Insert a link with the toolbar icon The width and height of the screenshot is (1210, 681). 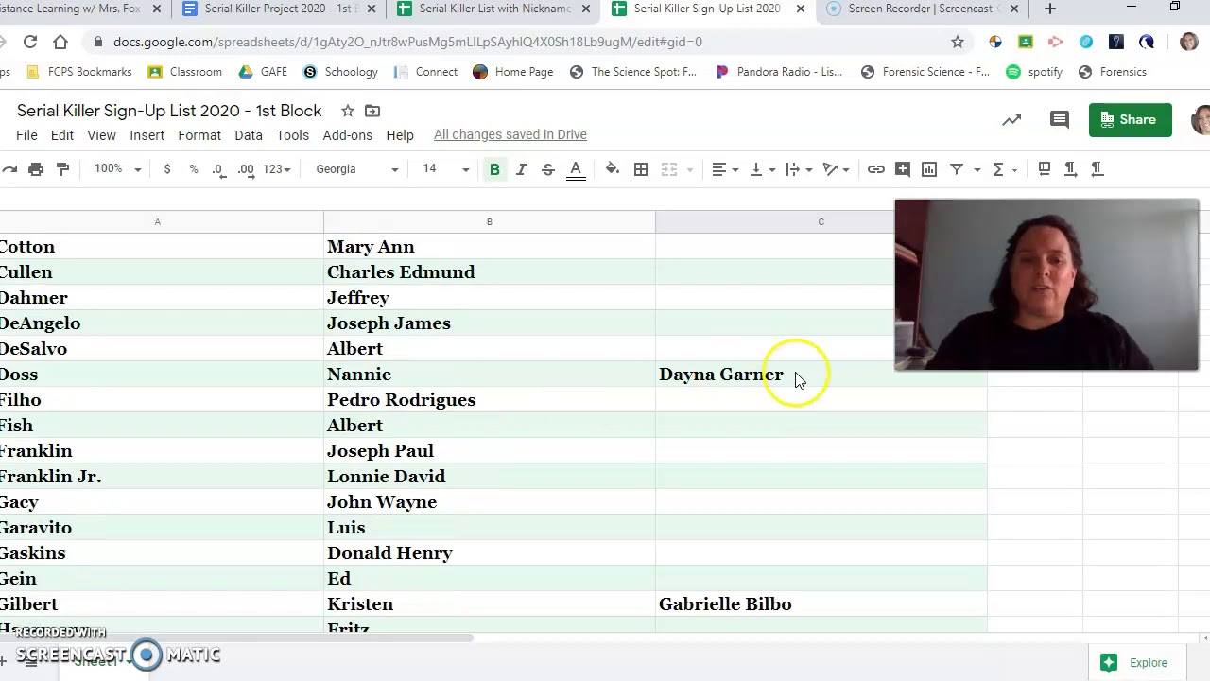[876, 169]
